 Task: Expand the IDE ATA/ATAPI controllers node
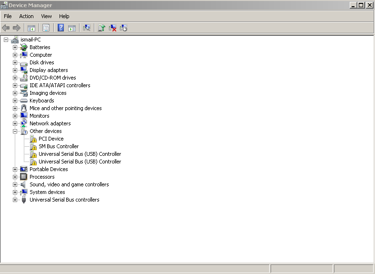[15, 85]
